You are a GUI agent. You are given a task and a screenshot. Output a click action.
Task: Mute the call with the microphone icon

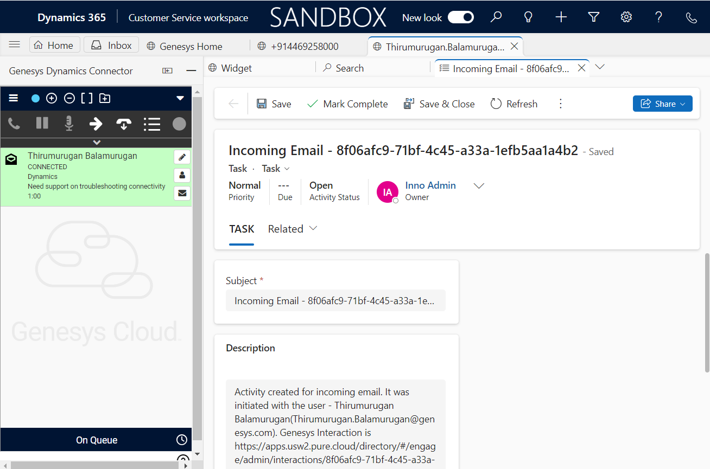(x=68, y=124)
